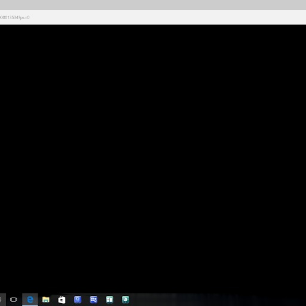
Task: Open blue settings-list app icon in taskbar
Action: tap(94, 299)
